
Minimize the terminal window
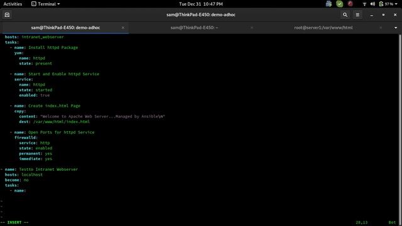point(371,15)
